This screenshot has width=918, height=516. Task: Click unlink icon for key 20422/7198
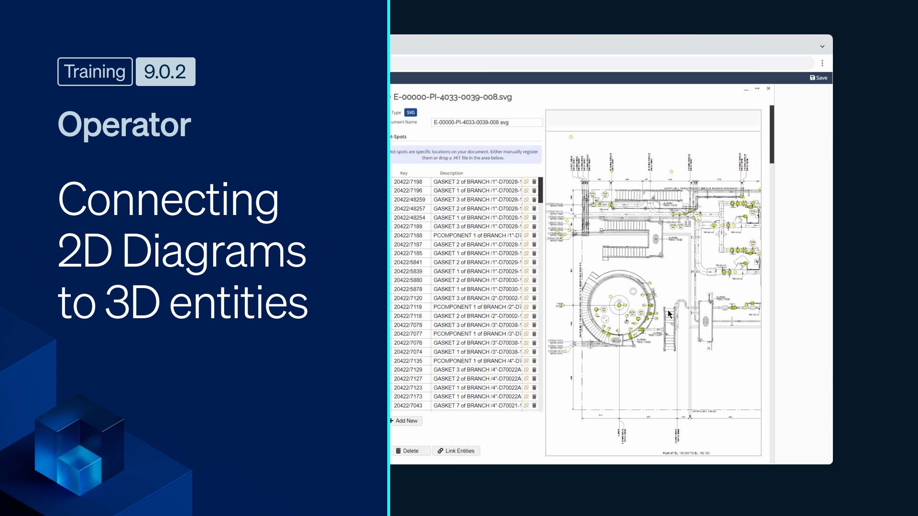tap(526, 182)
